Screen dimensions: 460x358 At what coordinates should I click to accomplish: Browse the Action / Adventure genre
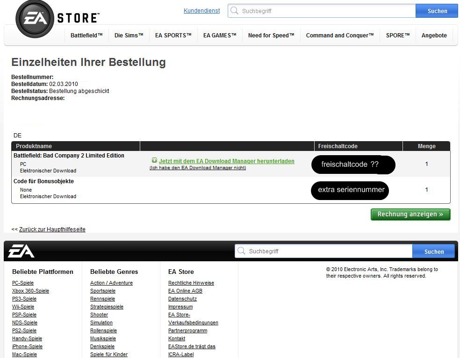pos(111,283)
